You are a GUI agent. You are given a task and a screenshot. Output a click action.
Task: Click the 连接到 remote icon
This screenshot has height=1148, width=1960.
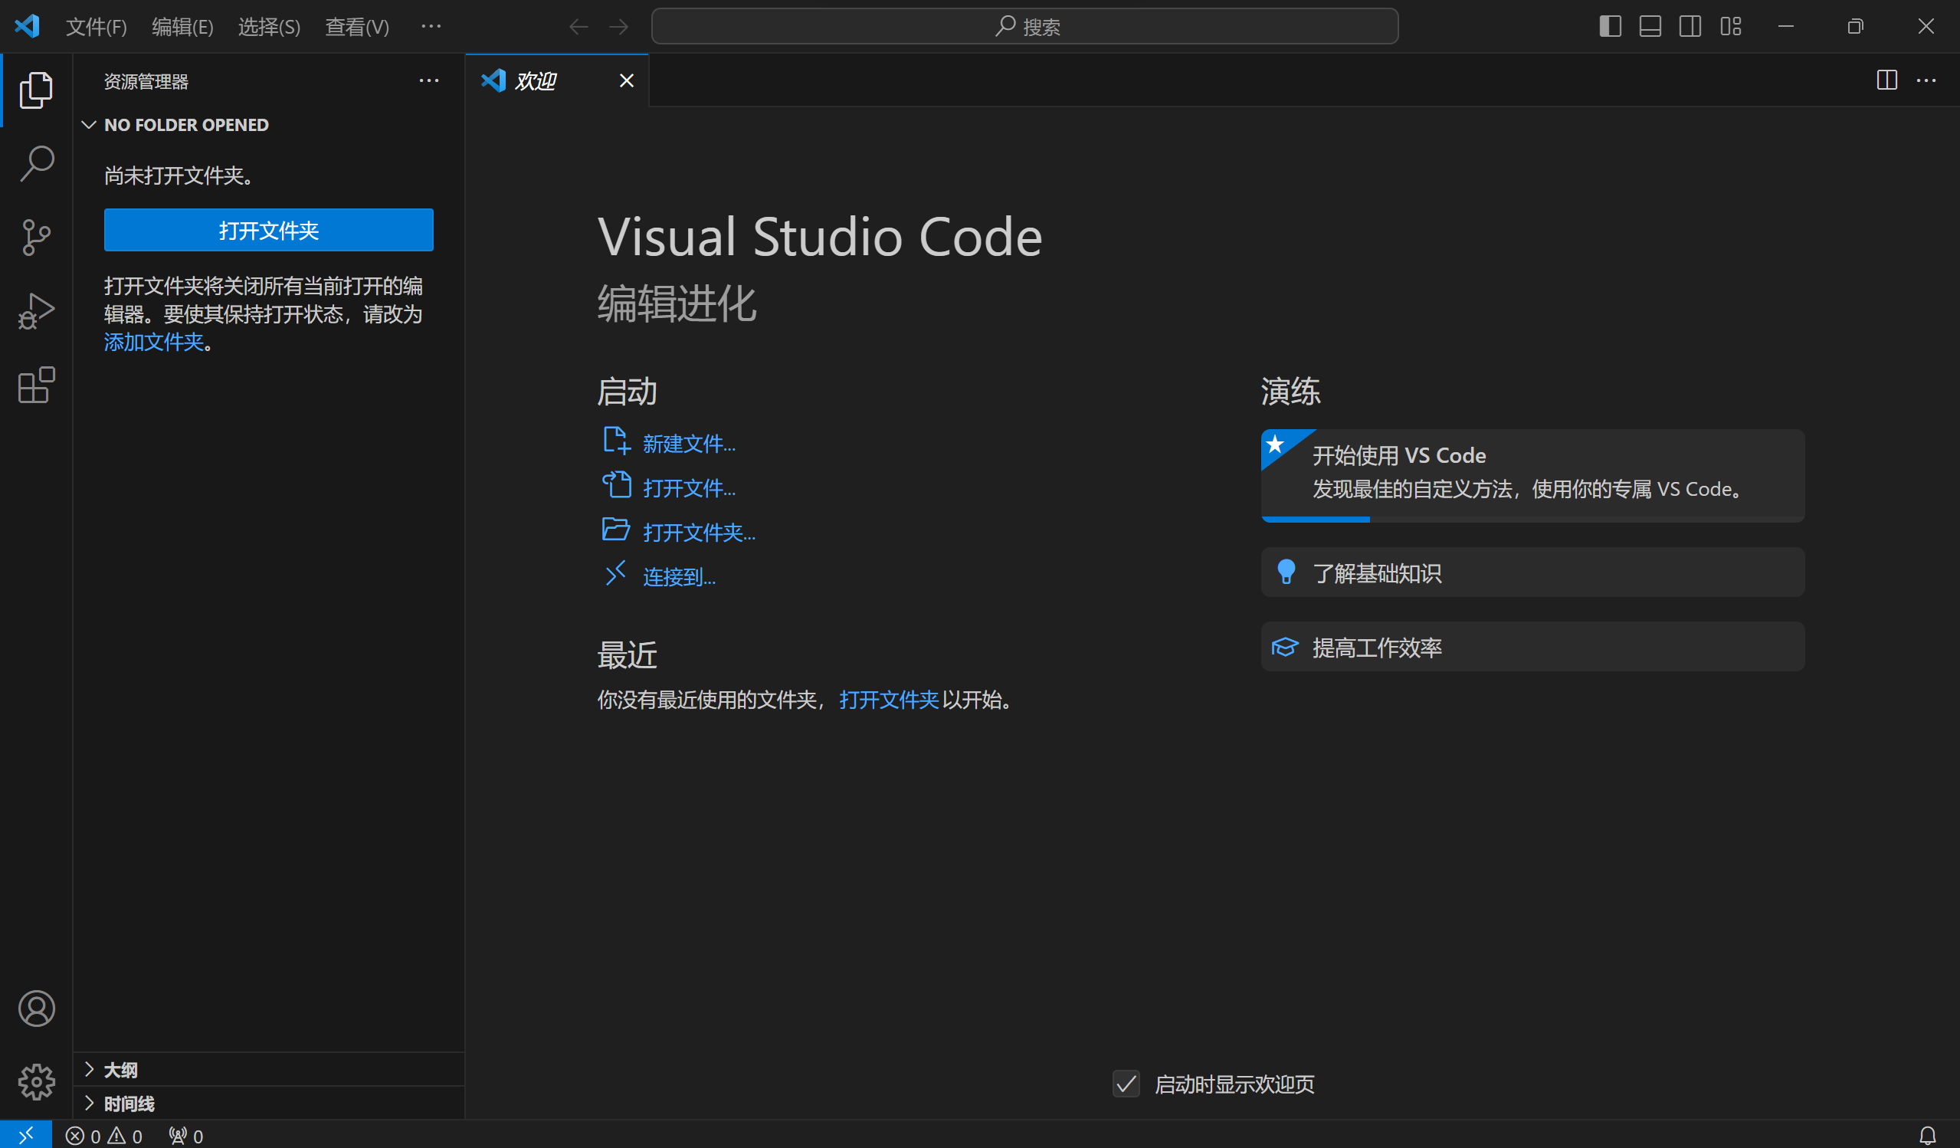pos(615,573)
